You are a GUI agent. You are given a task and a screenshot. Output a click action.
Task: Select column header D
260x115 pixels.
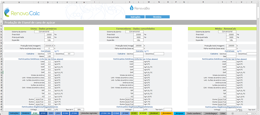click(x=48, y=2)
